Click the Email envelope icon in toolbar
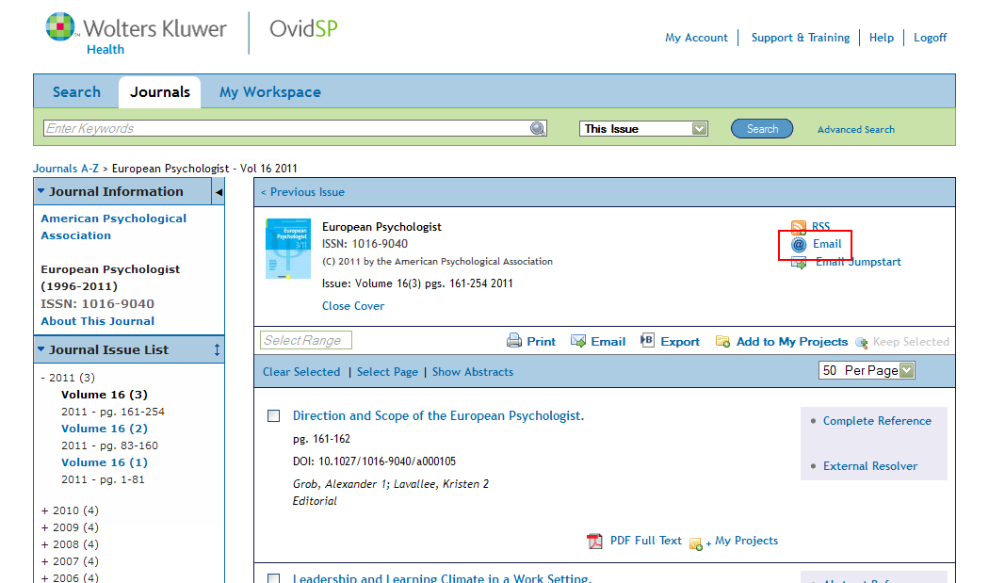This screenshot has height=583, width=989. (577, 341)
